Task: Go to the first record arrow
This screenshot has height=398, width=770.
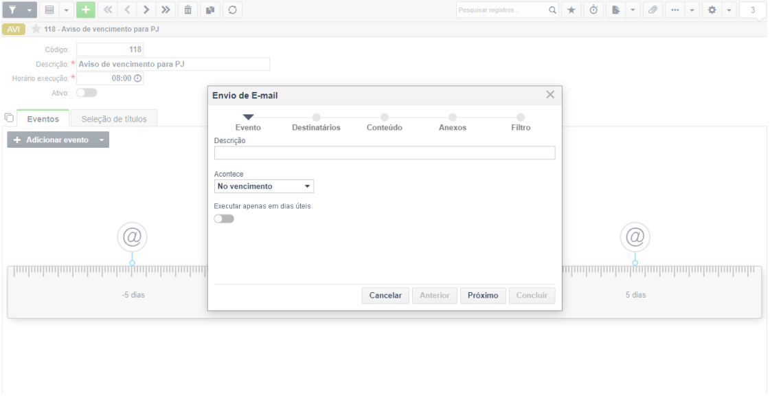Action: (x=108, y=10)
